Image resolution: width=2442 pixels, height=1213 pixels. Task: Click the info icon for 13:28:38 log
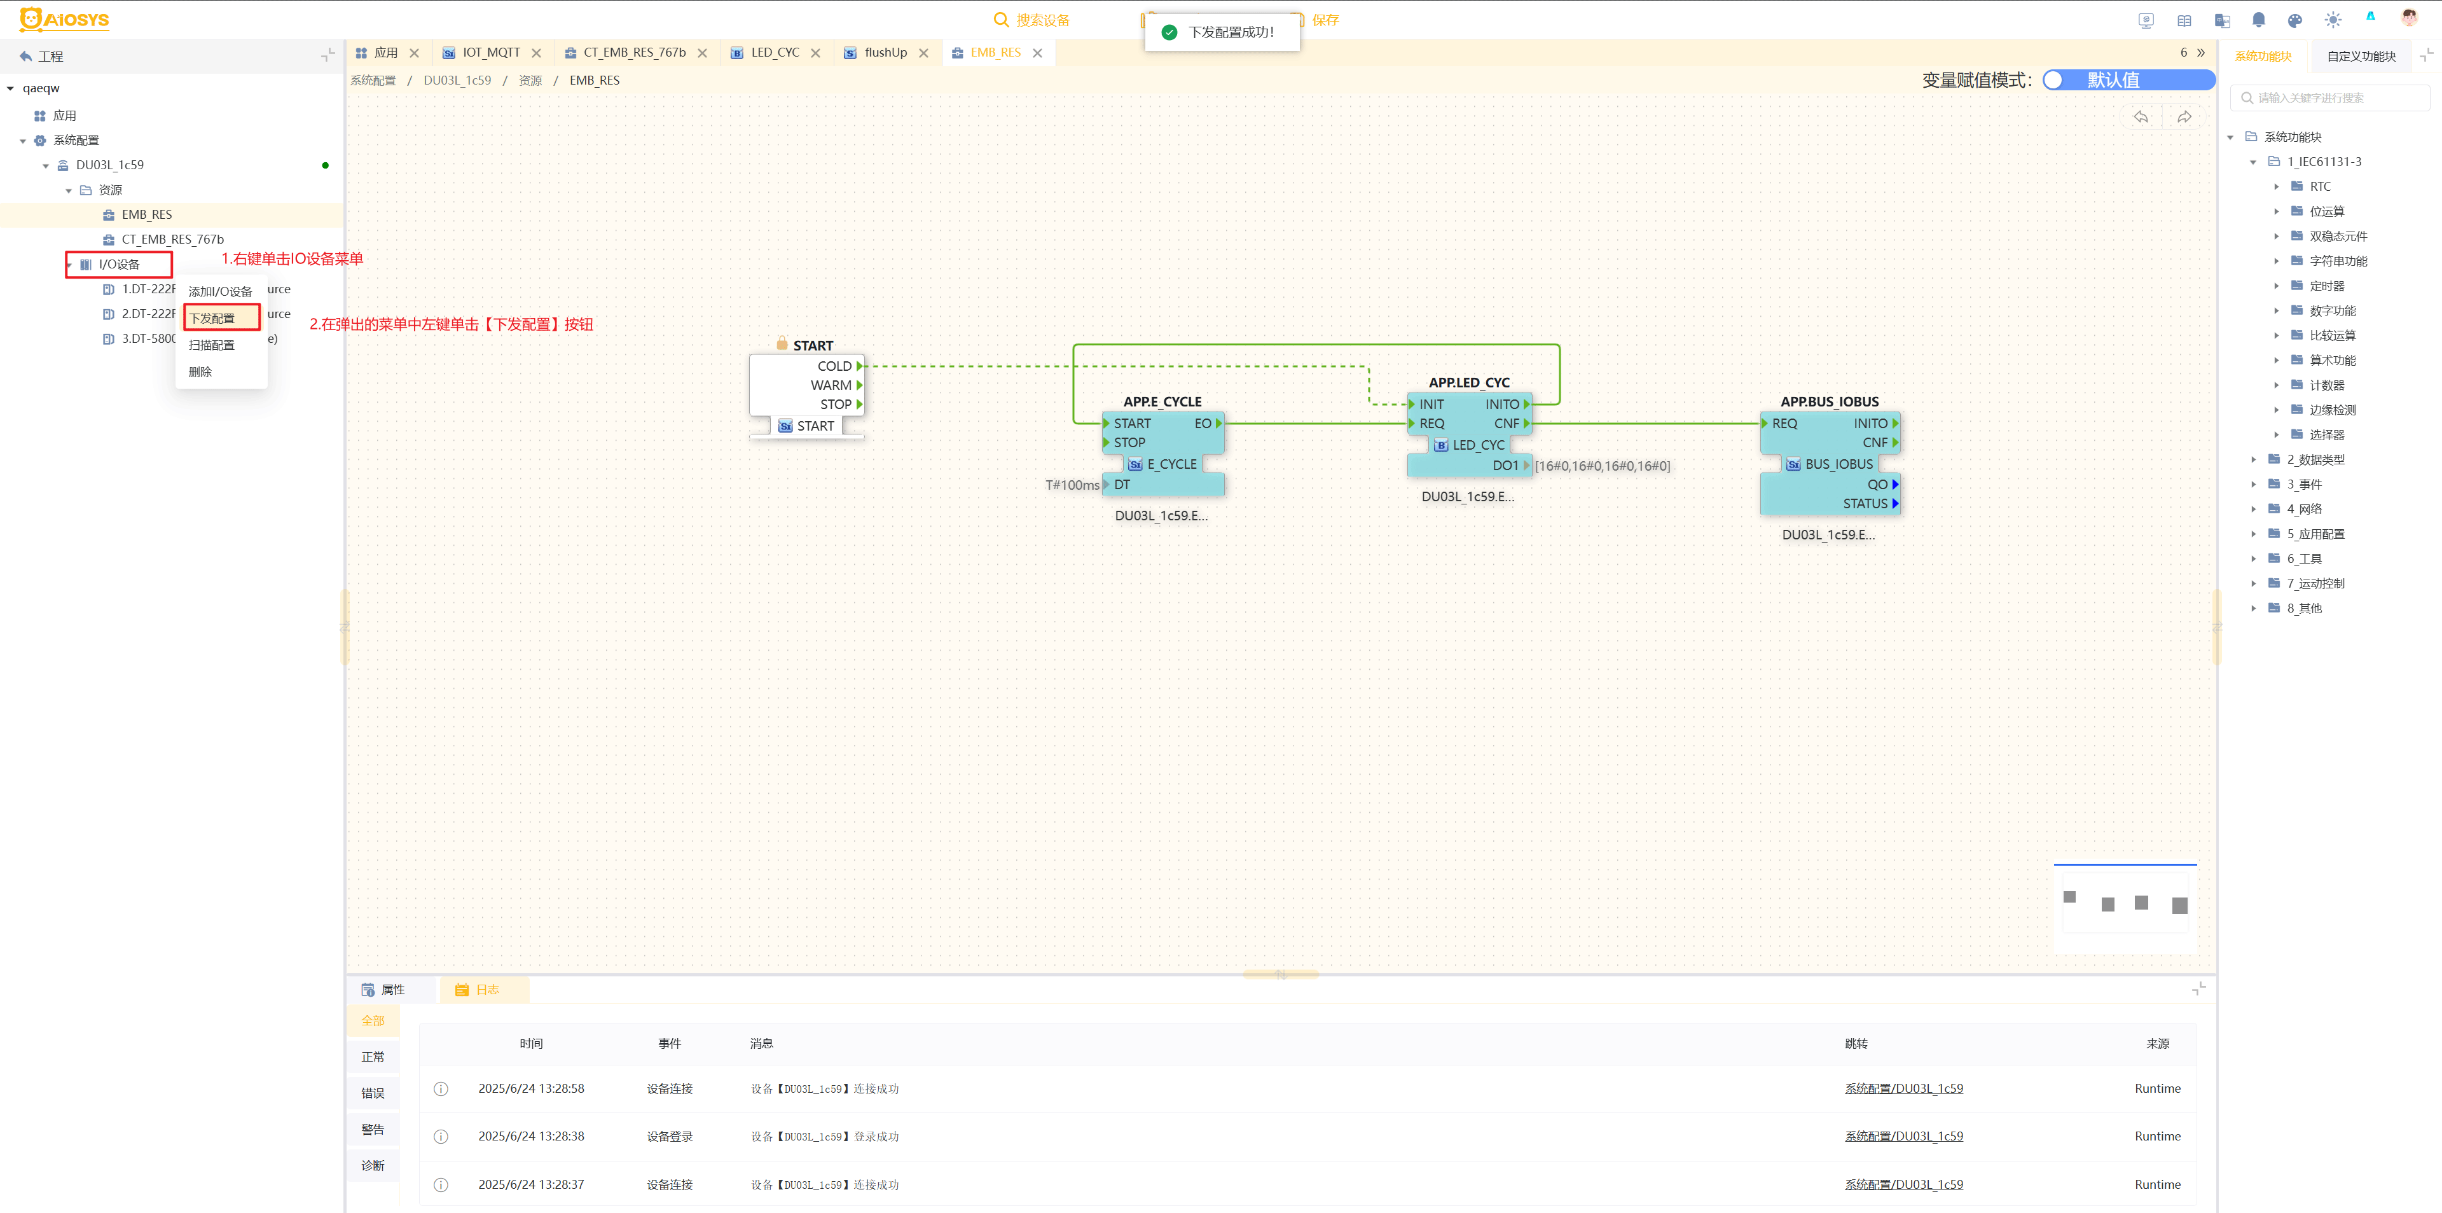[x=441, y=1136]
